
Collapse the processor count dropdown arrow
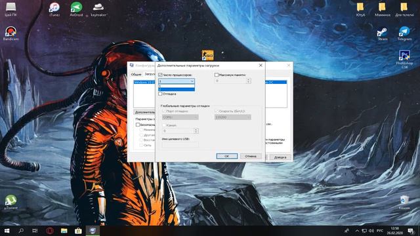click(x=192, y=81)
